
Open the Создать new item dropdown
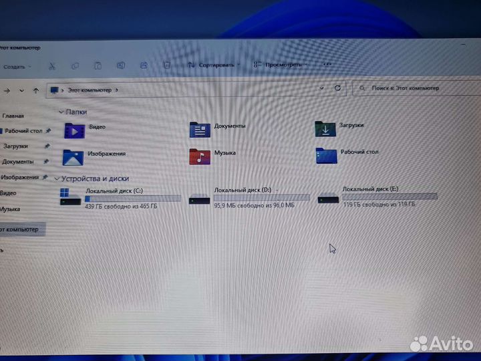point(16,67)
